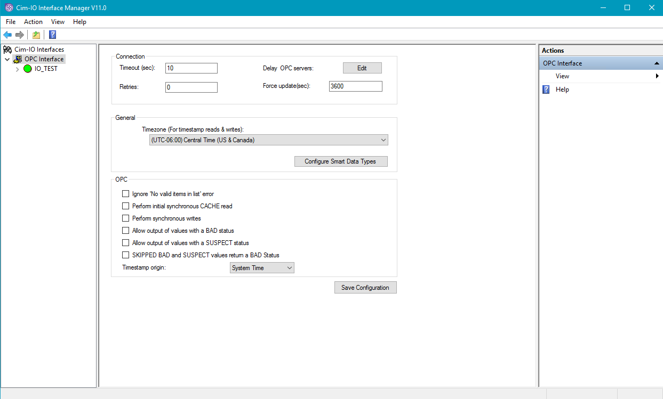The width and height of the screenshot is (663, 399).
Task: Click the OPC Interface tree node icon
Action: point(18,59)
